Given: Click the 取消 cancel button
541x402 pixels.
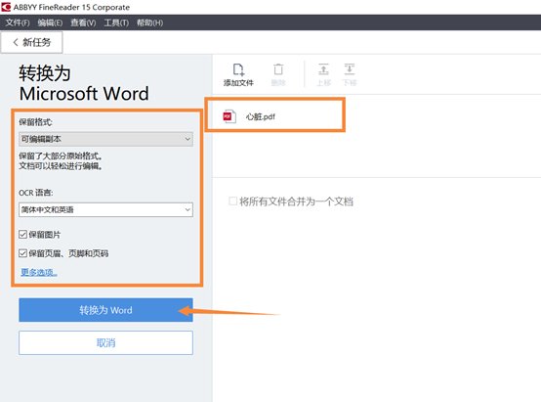Looking at the screenshot, I should tap(105, 343).
